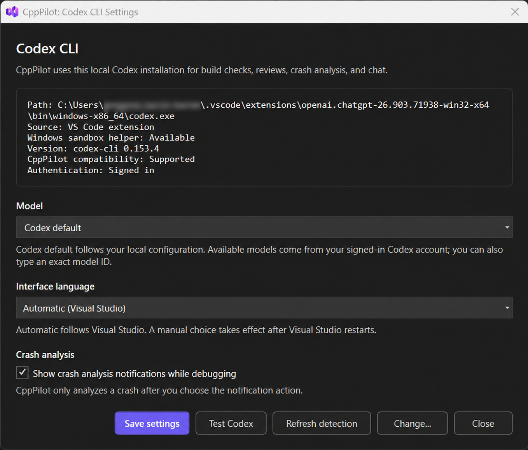Expand the Model dropdown arrow

[x=507, y=227]
